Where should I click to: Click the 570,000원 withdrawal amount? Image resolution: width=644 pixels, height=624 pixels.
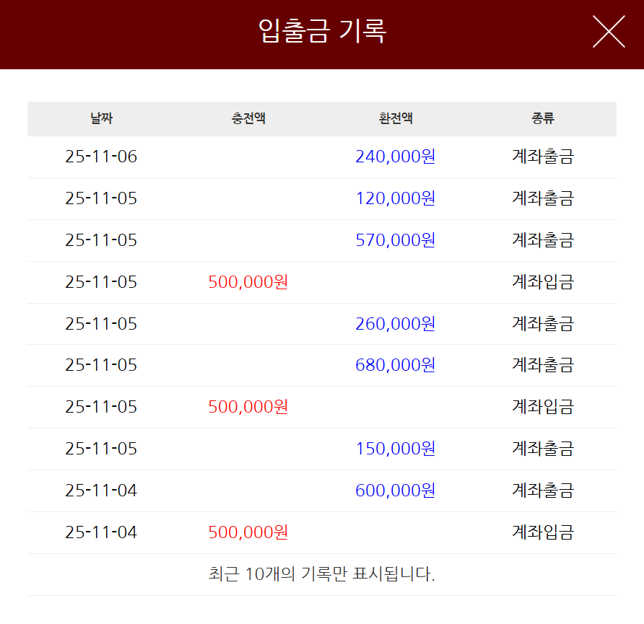396,240
